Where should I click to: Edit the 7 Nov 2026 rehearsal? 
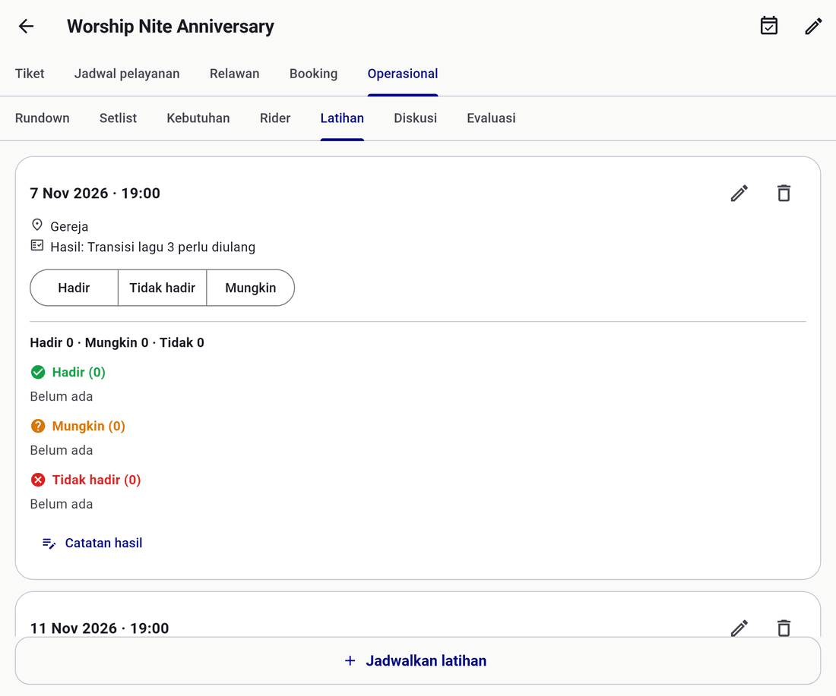tap(739, 194)
